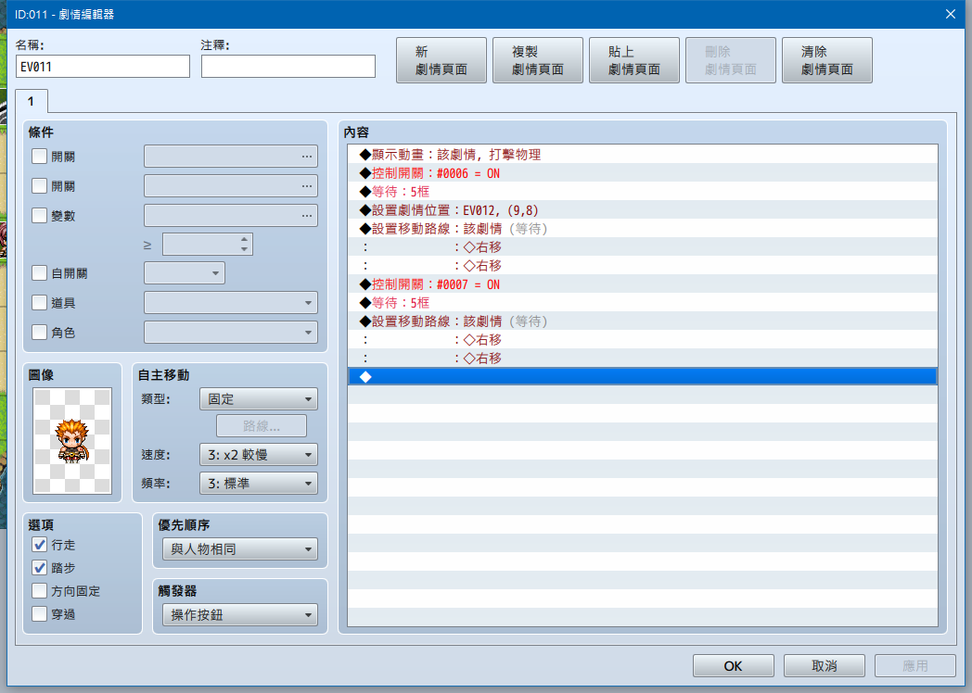Open the 頻率 dropdown showing 3: 標準
The height and width of the screenshot is (693, 972).
coord(259,484)
